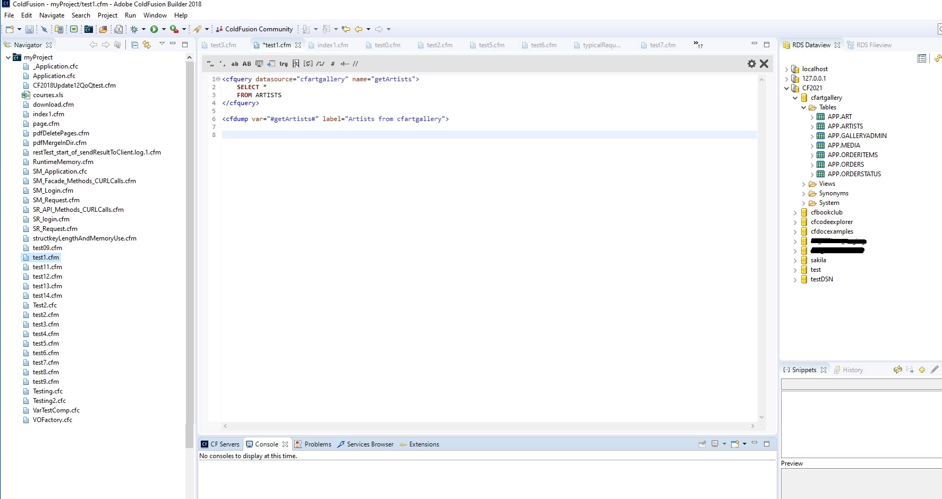Viewport: 942px width, 499px height.
Task: Open the Navigator view menu triangle
Action: coord(162,44)
